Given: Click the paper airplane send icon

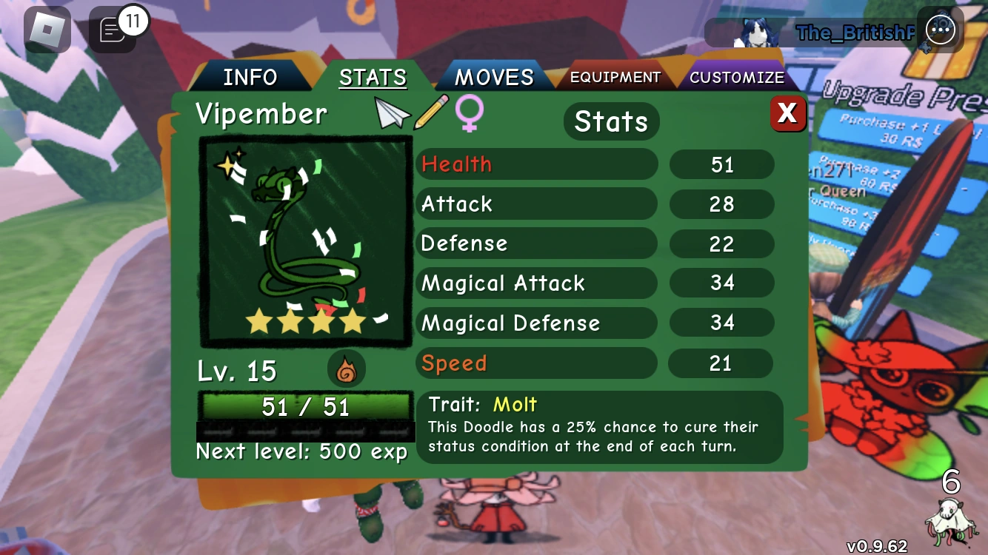Looking at the screenshot, I should (392, 113).
